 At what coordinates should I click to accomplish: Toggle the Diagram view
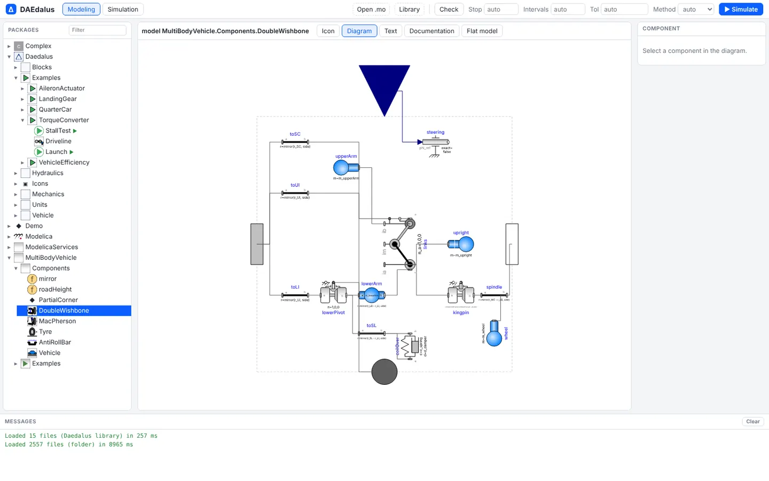359,31
